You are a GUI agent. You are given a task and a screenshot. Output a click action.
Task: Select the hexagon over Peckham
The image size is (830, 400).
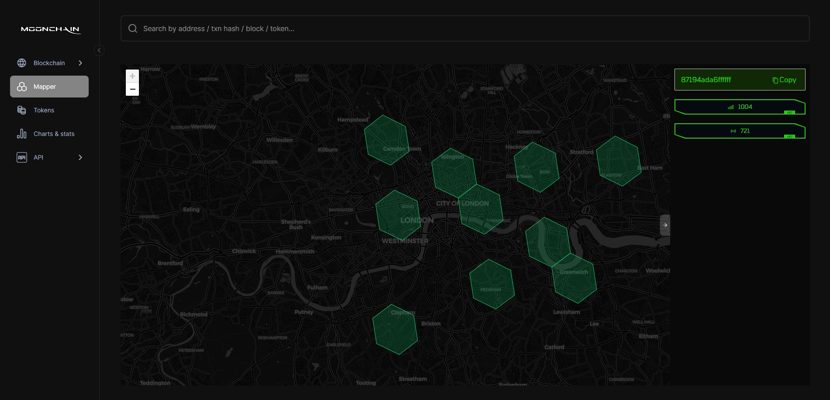pyautogui.click(x=491, y=284)
